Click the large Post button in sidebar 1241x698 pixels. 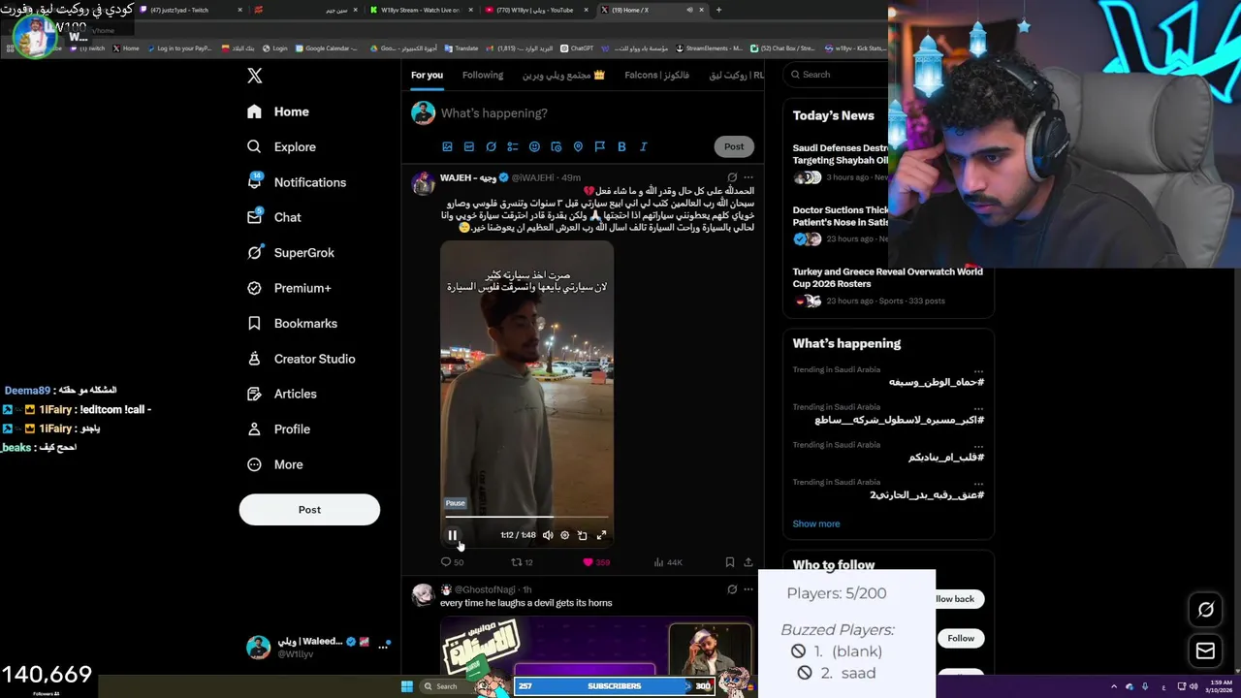(x=309, y=510)
